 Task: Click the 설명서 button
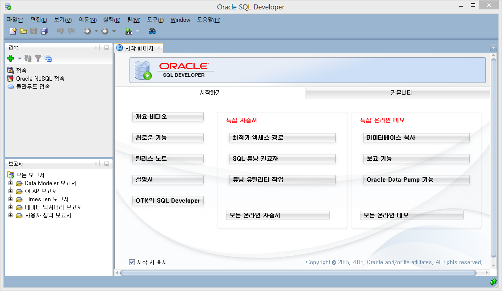(x=168, y=180)
